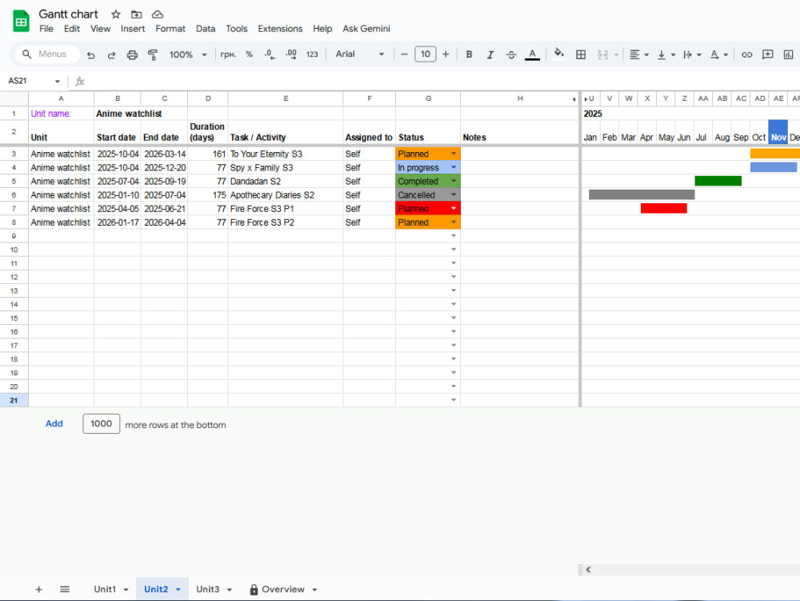Image resolution: width=800 pixels, height=601 pixels.
Task: Toggle italic formatting
Action: [490, 54]
